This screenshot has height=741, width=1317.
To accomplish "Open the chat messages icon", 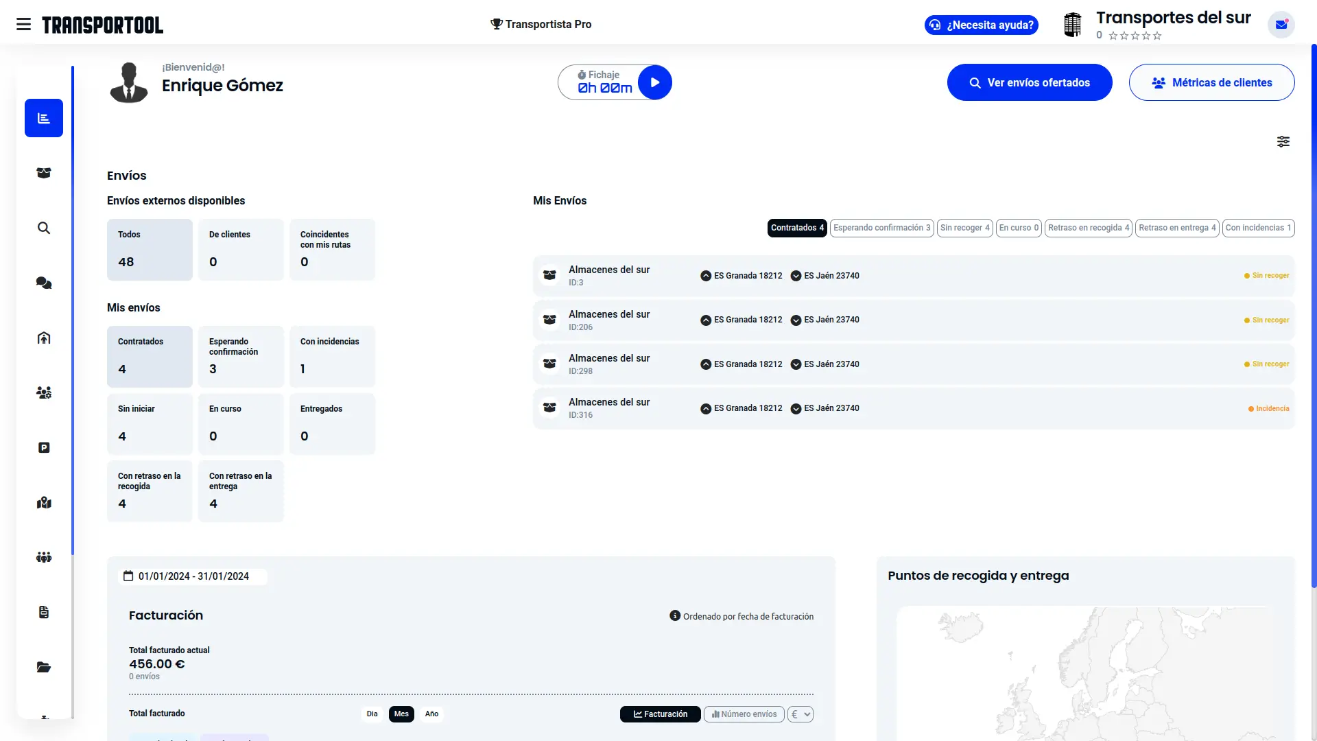I will coord(43,283).
